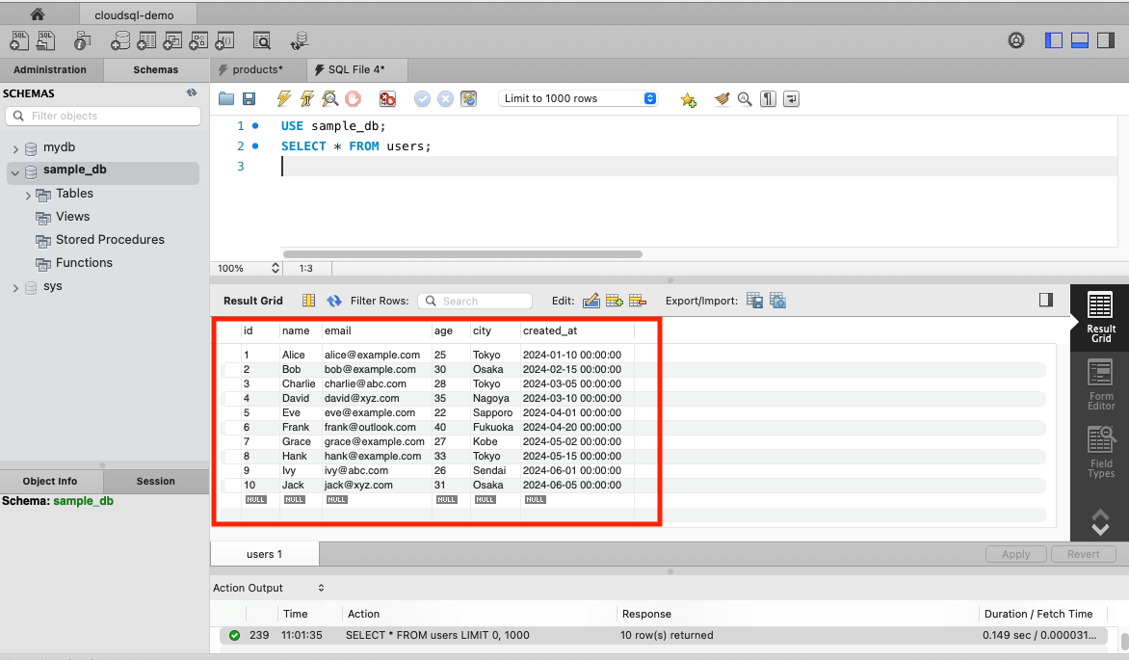Toggle the left sidebar panel
This screenshot has height=660, width=1129.
point(1054,40)
